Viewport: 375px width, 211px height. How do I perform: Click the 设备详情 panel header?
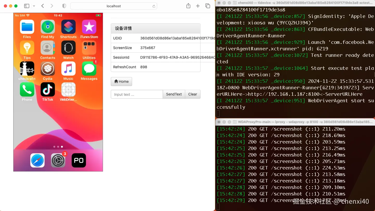(x=156, y=29)
